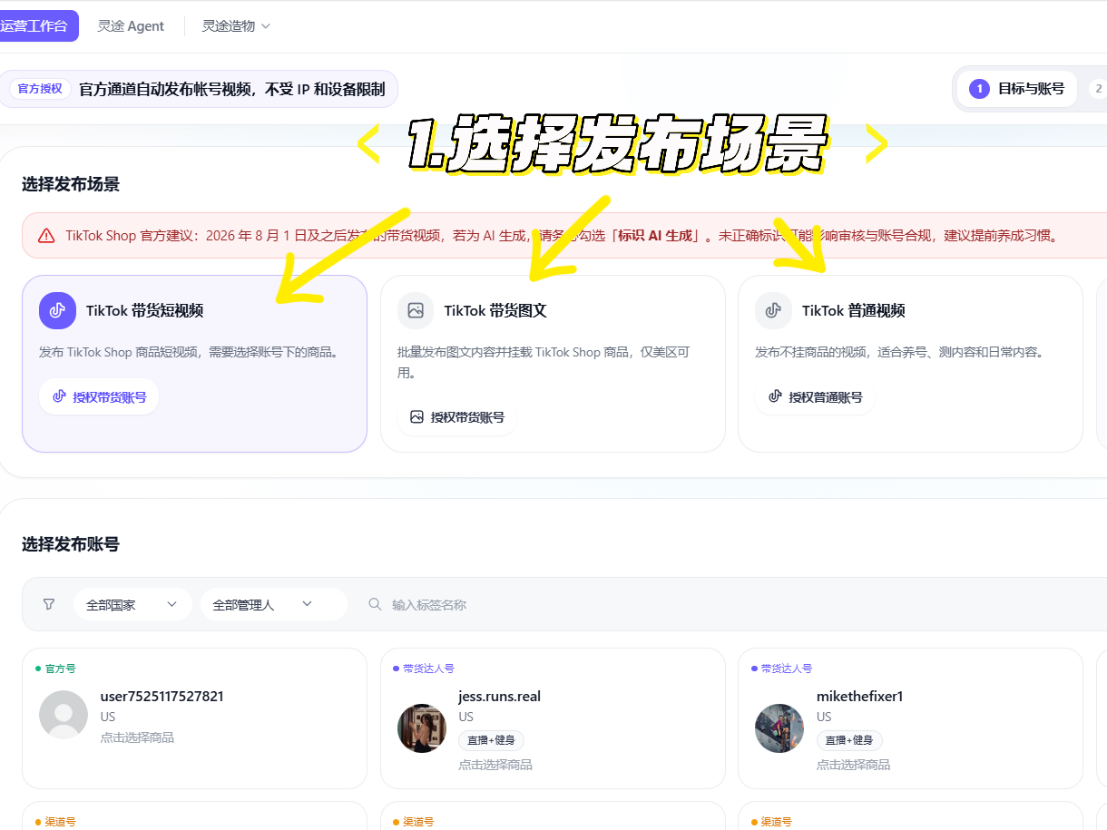Click image icon in 授权带货账号 under 带货图文
This screenshot has width=1107, height=830.
tap(416, 417)
